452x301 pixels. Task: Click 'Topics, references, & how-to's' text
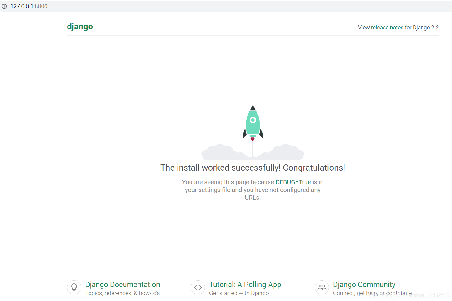click(x=122, y=293)
